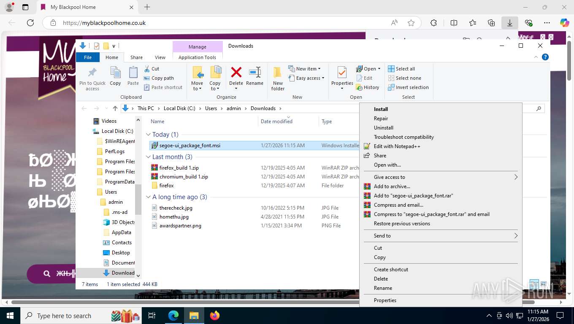Collapse the Today group
This screenshot has width=574, height=324.
point(148,135)
